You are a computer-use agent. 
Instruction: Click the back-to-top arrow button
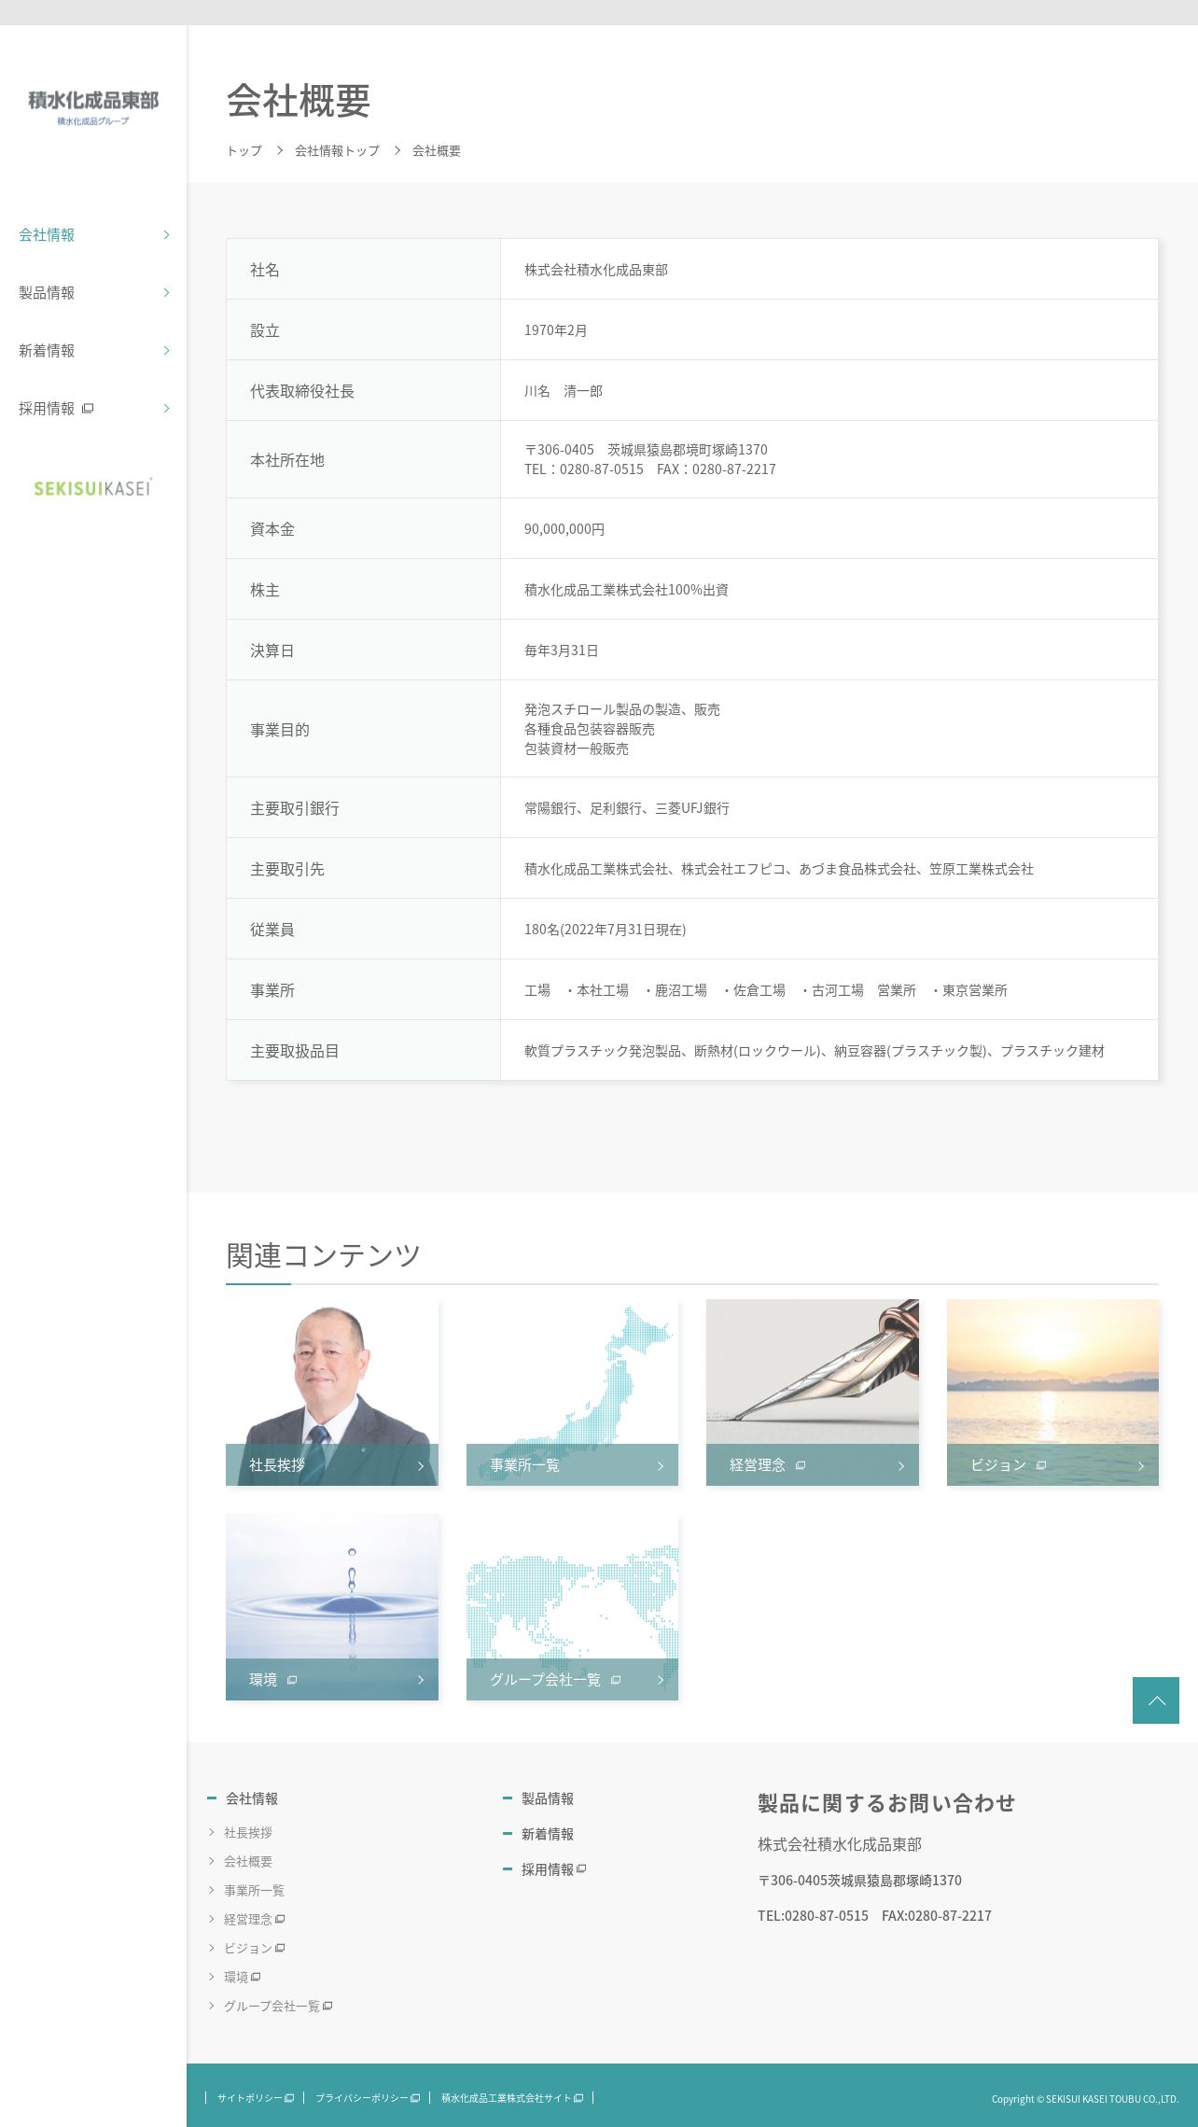coord(1156,1700)
